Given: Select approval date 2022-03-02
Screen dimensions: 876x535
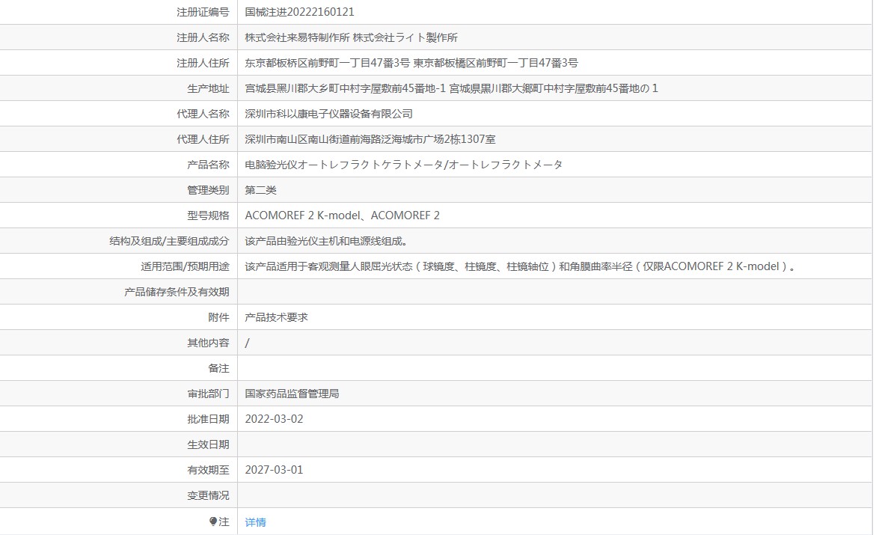Looking at the screenshot, I should coord(274,419).
